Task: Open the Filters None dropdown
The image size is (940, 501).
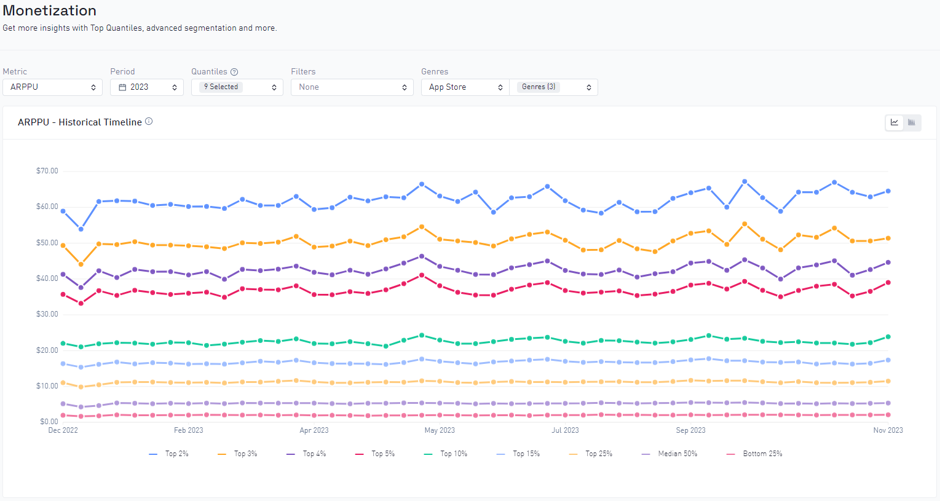Action: click(352, 87)
